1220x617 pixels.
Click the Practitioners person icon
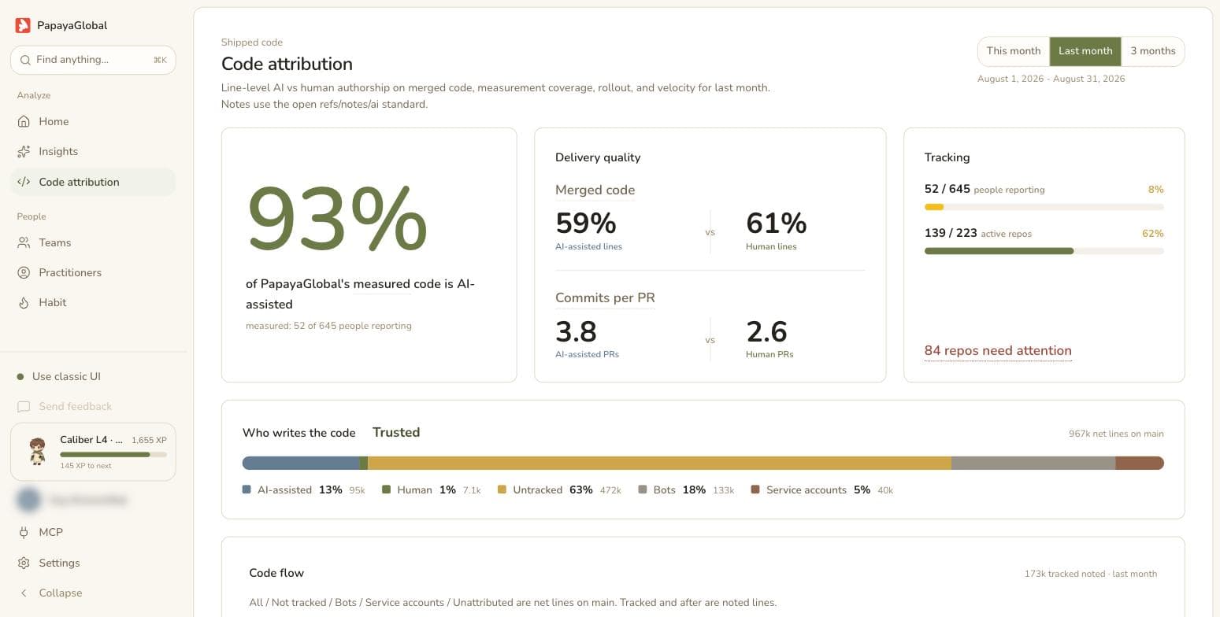click(24, 272)
